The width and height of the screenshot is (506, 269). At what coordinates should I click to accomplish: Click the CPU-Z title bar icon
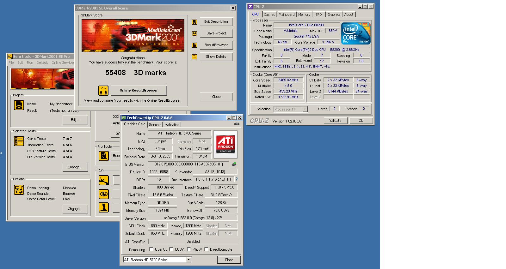tap(250, 6)
